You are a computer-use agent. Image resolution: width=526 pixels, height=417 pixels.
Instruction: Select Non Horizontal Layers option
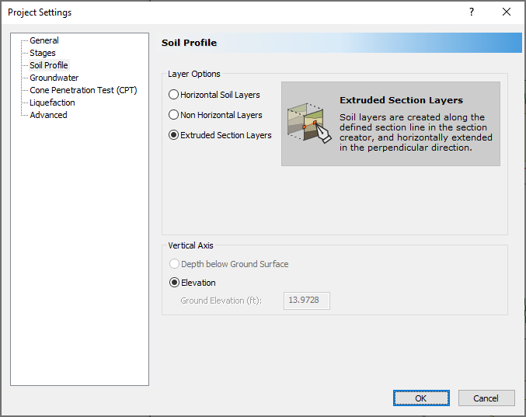[174, 115]
